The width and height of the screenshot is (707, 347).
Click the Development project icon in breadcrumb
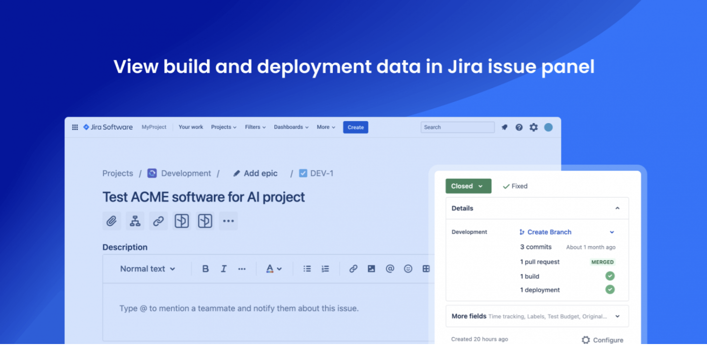tap(152, 173)
